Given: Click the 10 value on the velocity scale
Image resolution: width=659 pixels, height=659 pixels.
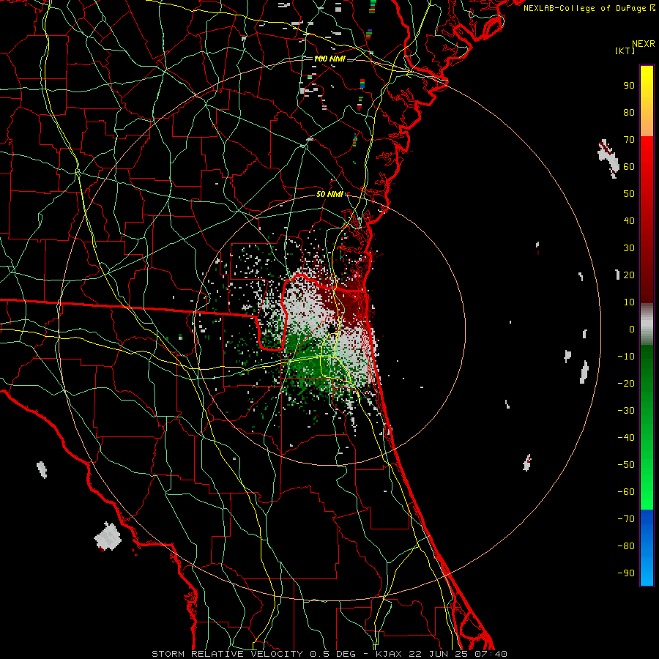Looking at the screenshot, I should coord(629,302).
